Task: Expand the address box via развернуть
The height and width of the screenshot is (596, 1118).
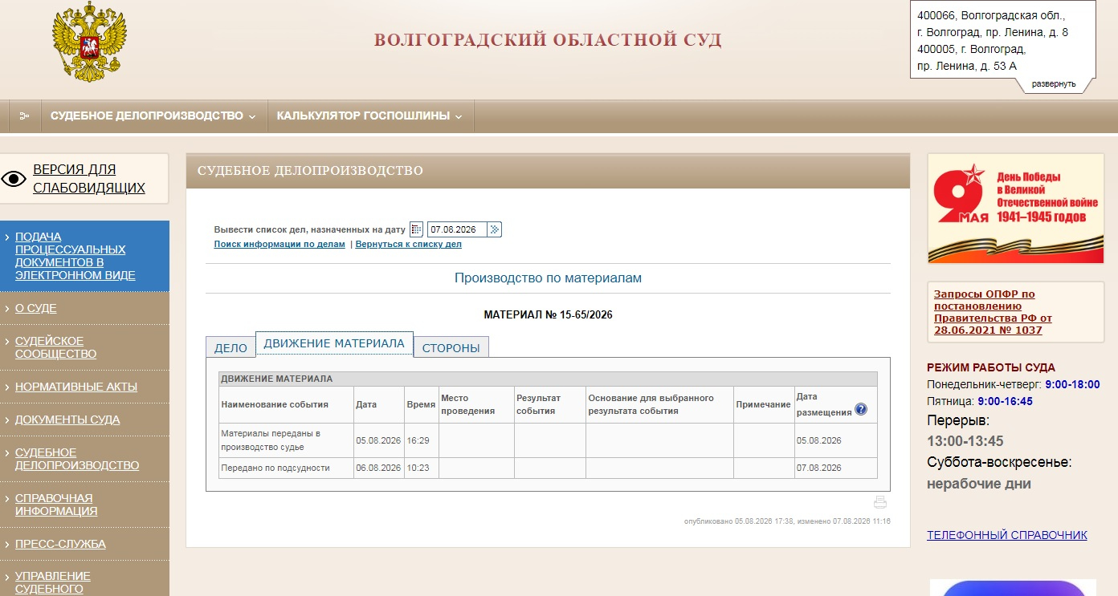Action: (x=1054, y=83)
